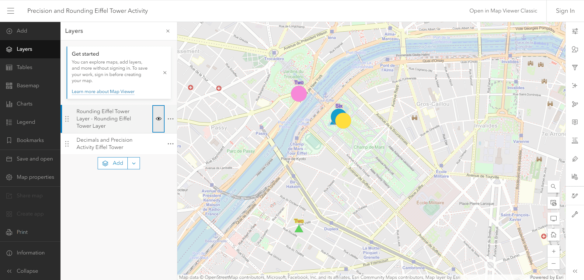Image resolution: width=584 pixels, height=280 pixels.
Task: Zoom out on the map
Action: (553, 263)
